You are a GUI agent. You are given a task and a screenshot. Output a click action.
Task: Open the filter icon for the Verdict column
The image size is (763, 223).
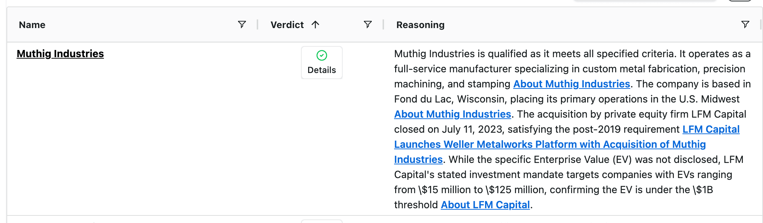[x=367, y=24]
